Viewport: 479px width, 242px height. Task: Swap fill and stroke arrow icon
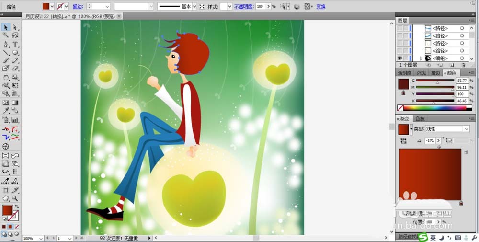coord(17,207)
